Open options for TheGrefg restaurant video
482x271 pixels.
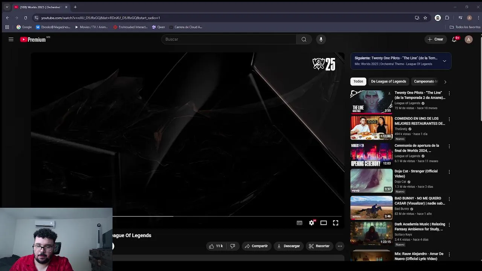tap(449, 119)
